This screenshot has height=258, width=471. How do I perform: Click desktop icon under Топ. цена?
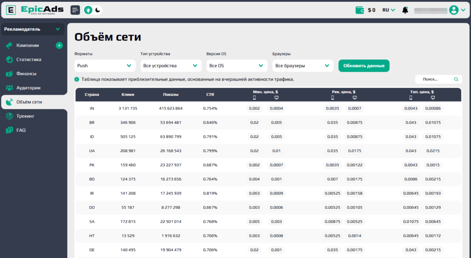pos(433,97)
